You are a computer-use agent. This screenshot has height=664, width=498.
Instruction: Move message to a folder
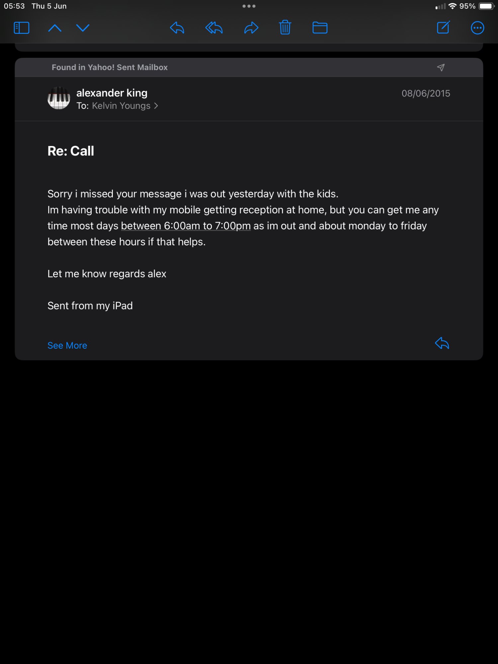[x=320, y=28]
